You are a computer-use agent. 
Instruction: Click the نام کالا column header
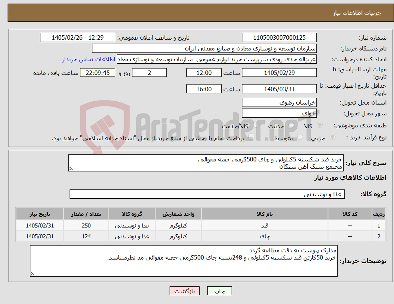(x=264, y=214)
